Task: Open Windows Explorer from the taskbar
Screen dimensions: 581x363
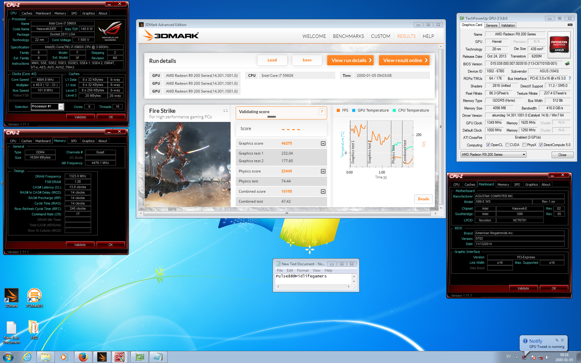Action: [46, 357]
